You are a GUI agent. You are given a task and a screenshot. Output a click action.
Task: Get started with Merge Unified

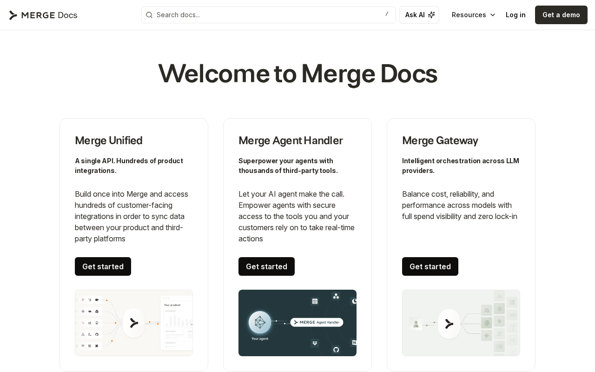click(103, 266)
